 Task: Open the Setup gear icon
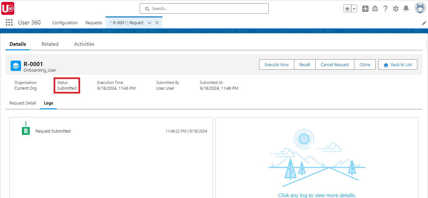coord(396,9)
